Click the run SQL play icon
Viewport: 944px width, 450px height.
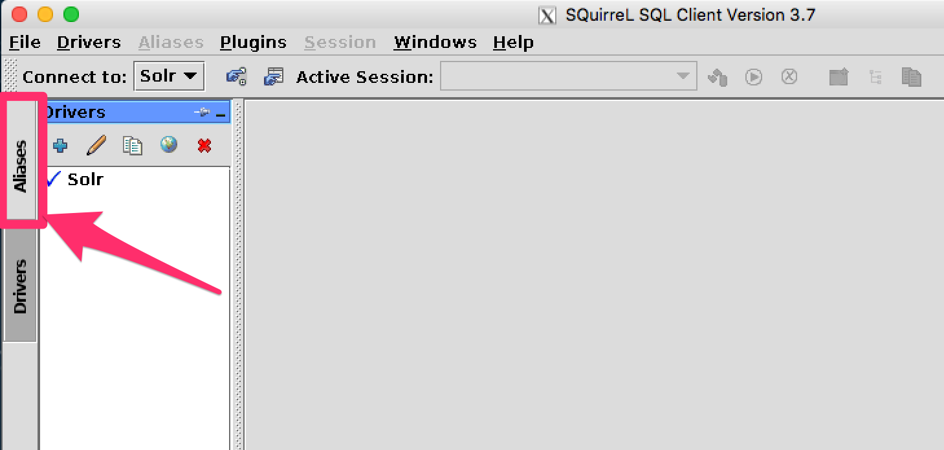pyautogui.click(x=753, y=77)
